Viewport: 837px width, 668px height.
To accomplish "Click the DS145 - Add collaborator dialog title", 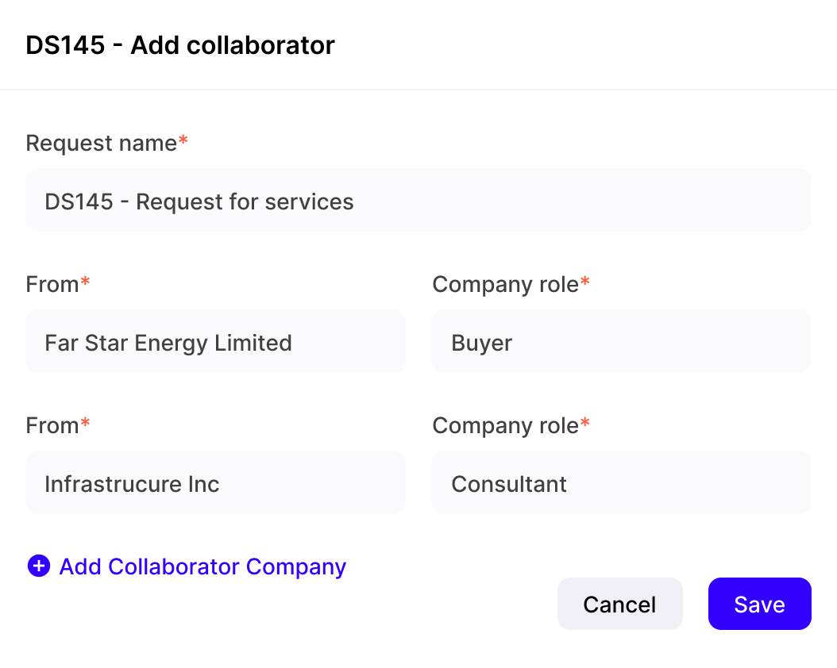I will point(180,45).
